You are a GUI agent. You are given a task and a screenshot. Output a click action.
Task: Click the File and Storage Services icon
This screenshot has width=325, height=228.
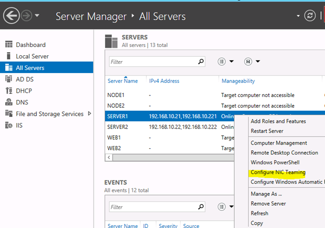[9, 113]
